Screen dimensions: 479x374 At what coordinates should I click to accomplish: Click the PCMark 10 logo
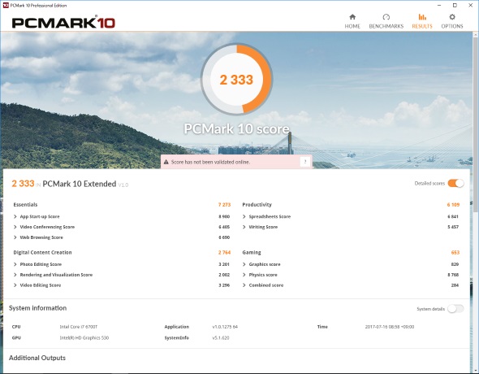63,23
